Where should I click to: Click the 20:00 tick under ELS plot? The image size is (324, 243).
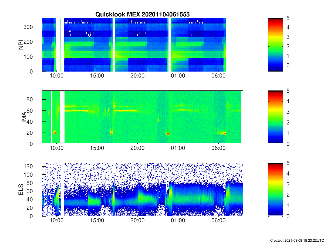[x=137, y=221]
